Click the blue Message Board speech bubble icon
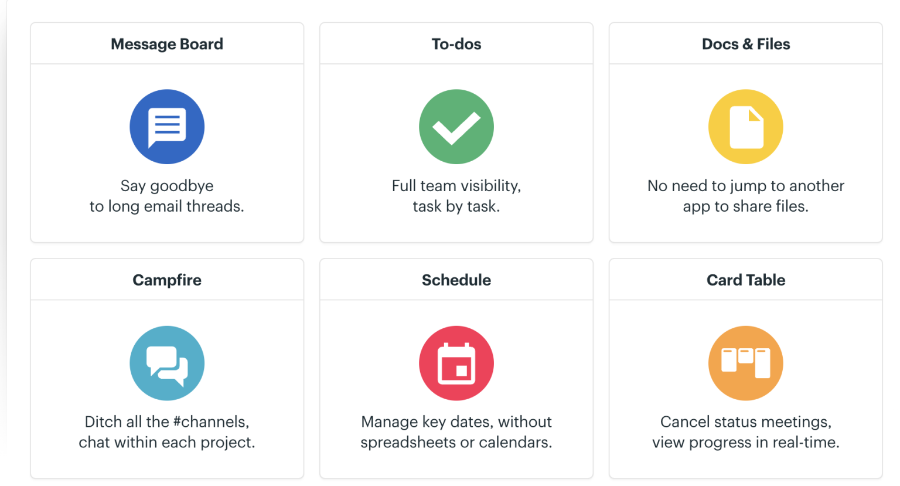Screen dimensions: 900x486 (x=167, y=126)
